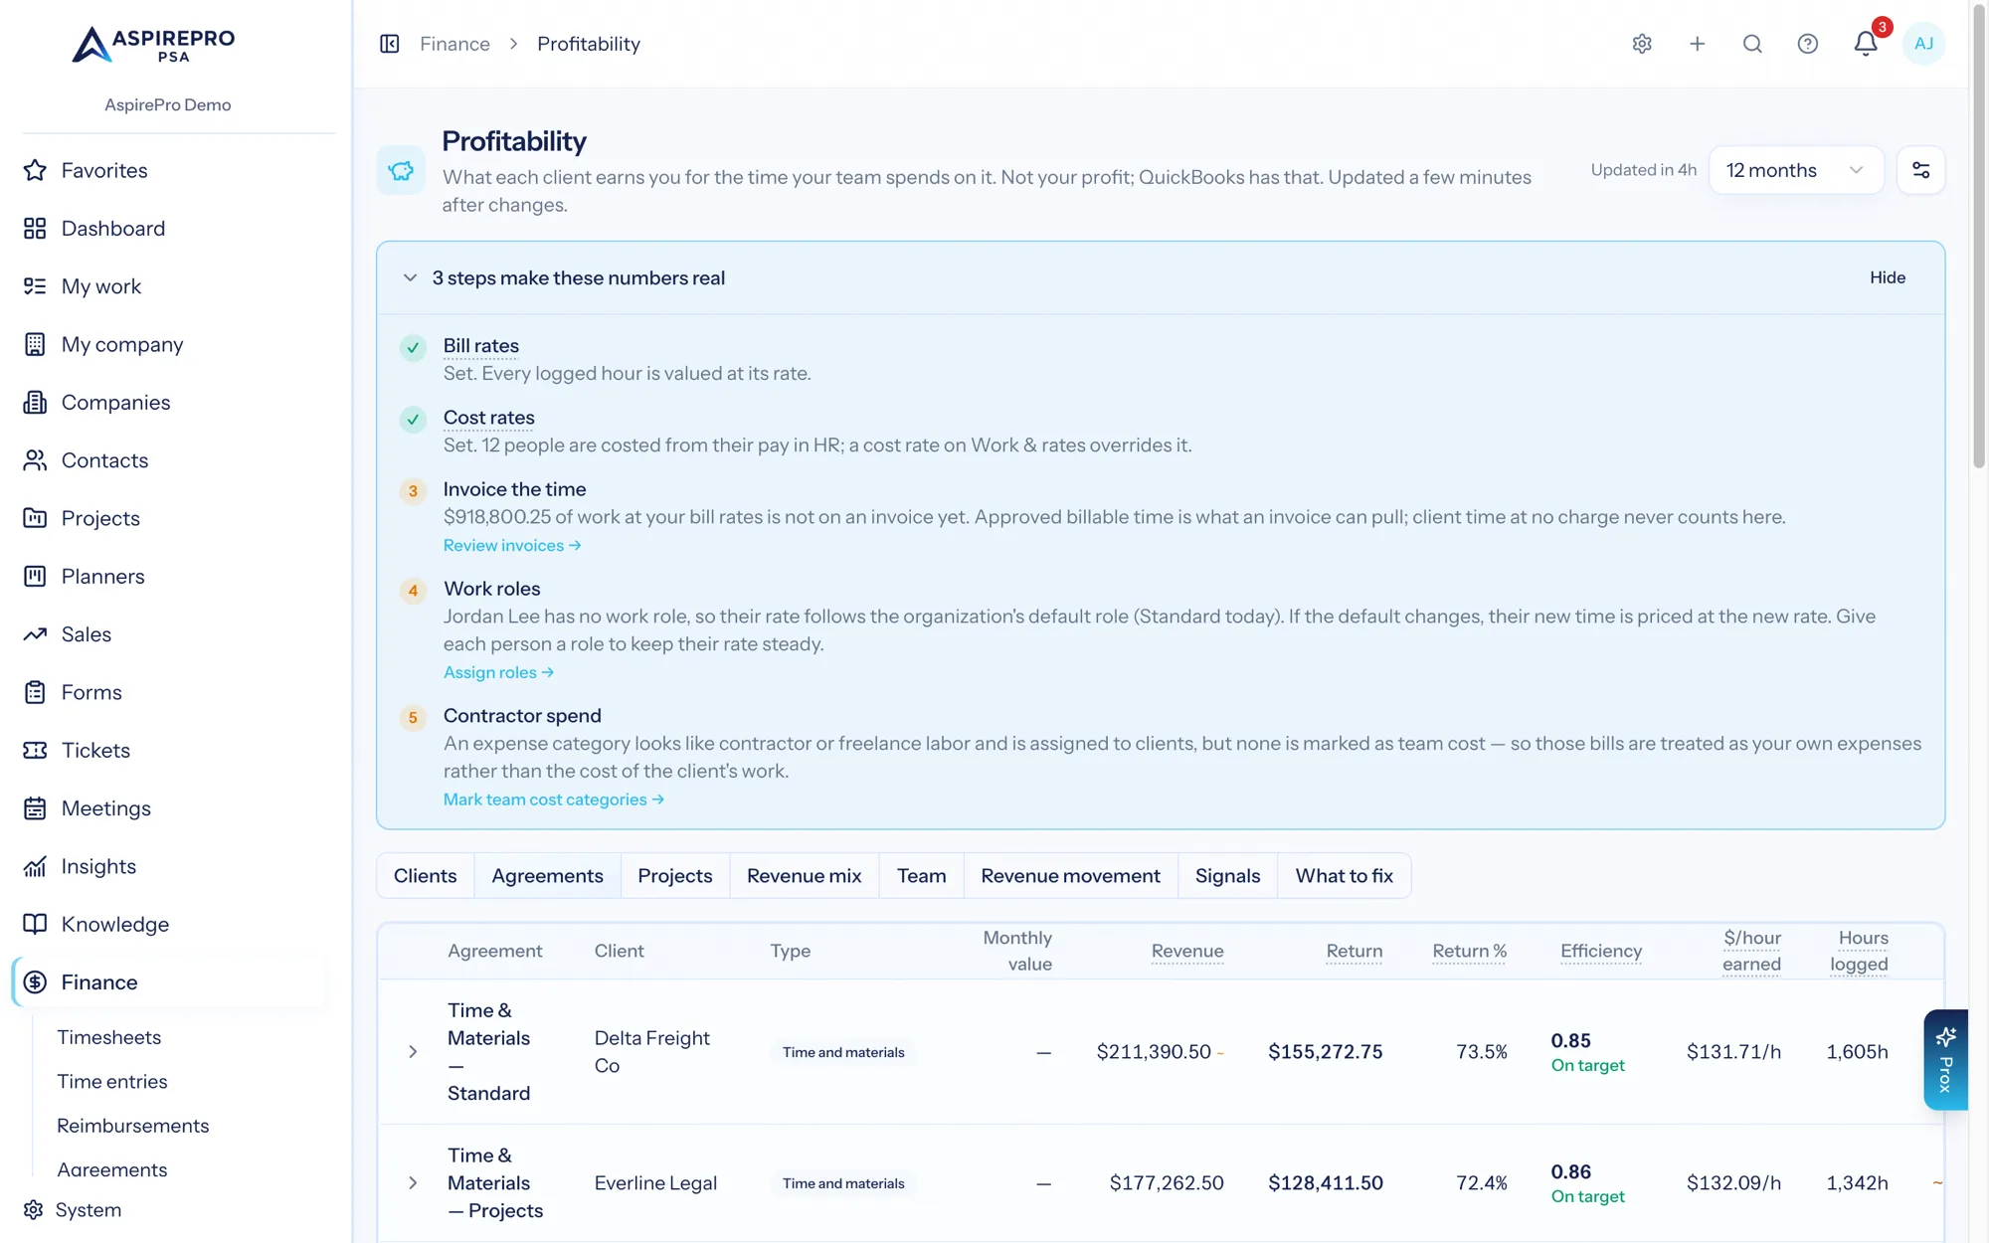Open the 12 months period dropdown

click(x=1795, y=170)
